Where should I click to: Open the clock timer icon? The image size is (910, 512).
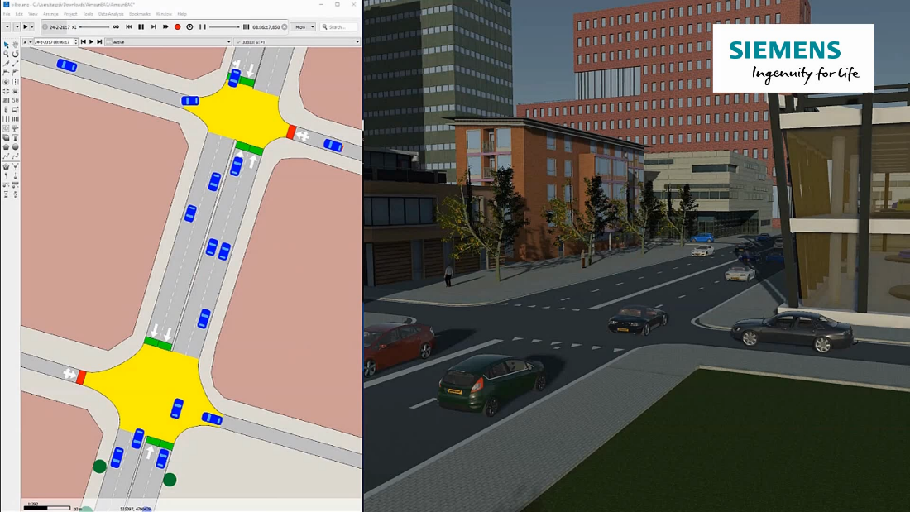pos(189,27)
